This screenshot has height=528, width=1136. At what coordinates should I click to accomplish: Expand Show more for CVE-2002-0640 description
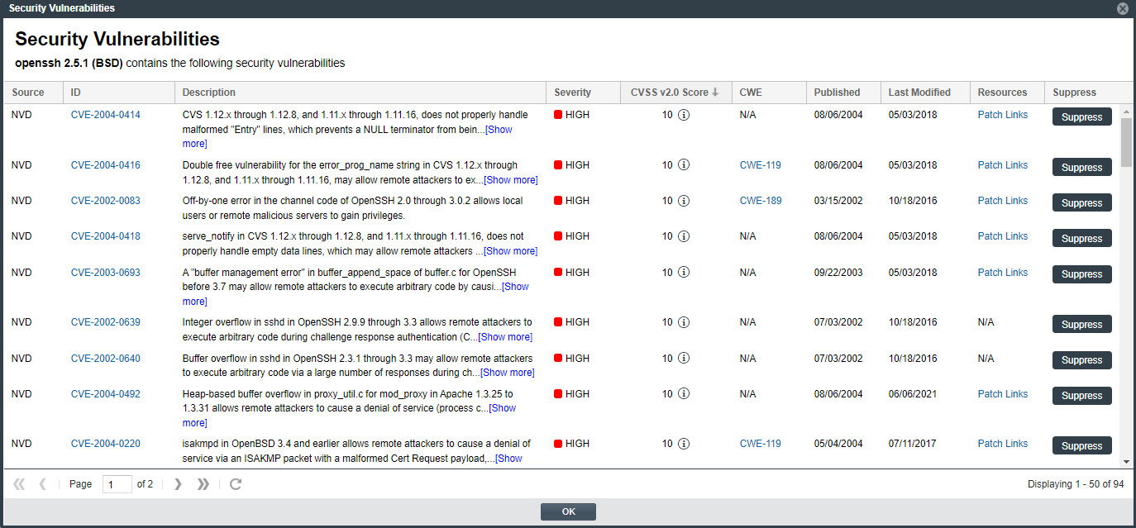[x=508, y=373]
